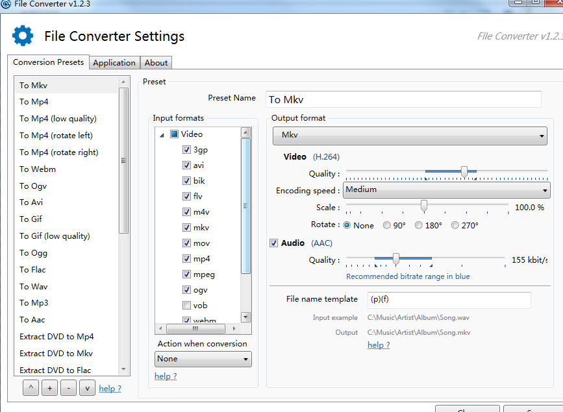
Task: Select the 90° rotate option
Action: tap(387, 225)
